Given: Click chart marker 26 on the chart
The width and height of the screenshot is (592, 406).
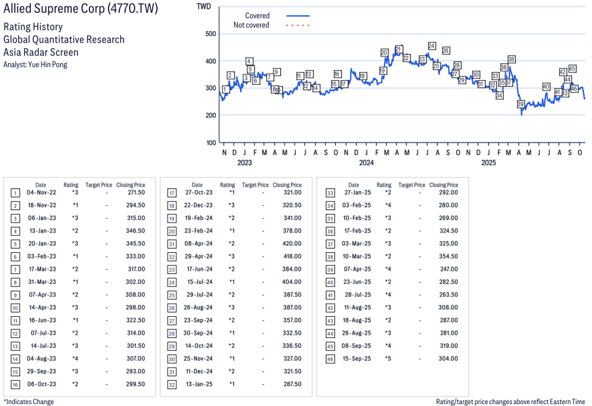Looking at the screenshot, I should 446,50.
